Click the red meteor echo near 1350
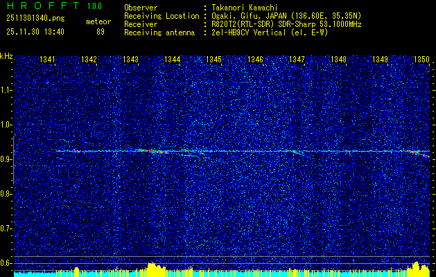This screenshot has height=277, width=436. [419, 153]
